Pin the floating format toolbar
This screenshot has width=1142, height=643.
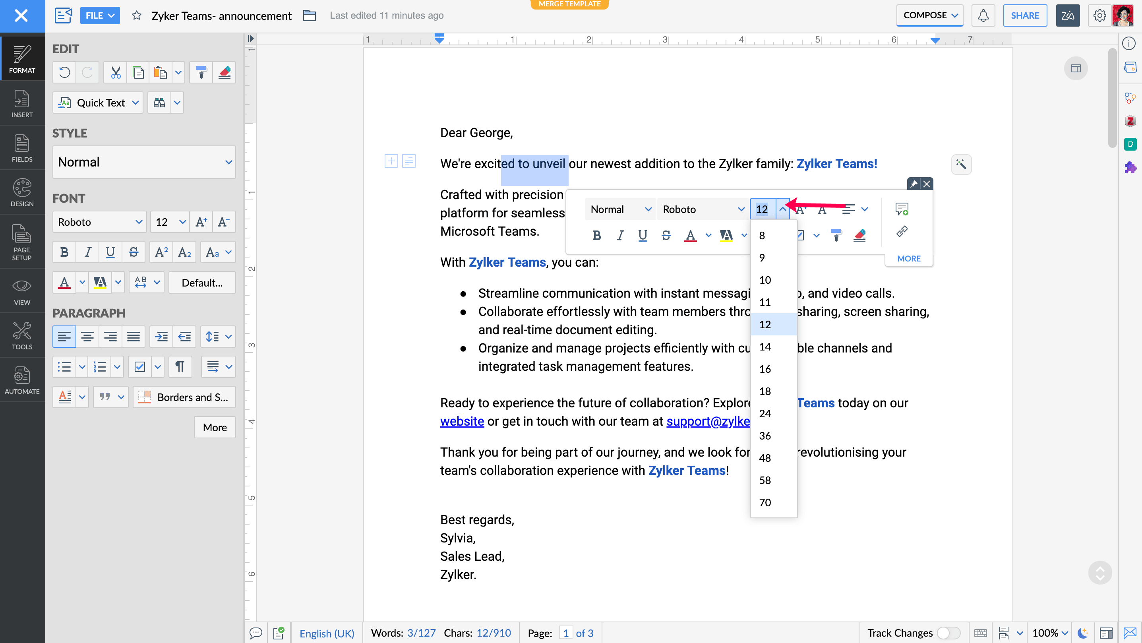pos(914,184)
